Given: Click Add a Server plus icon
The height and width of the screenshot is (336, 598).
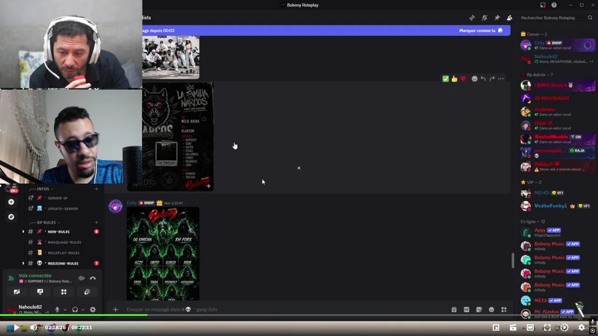Looking at the screenshot, I should 11,202.
